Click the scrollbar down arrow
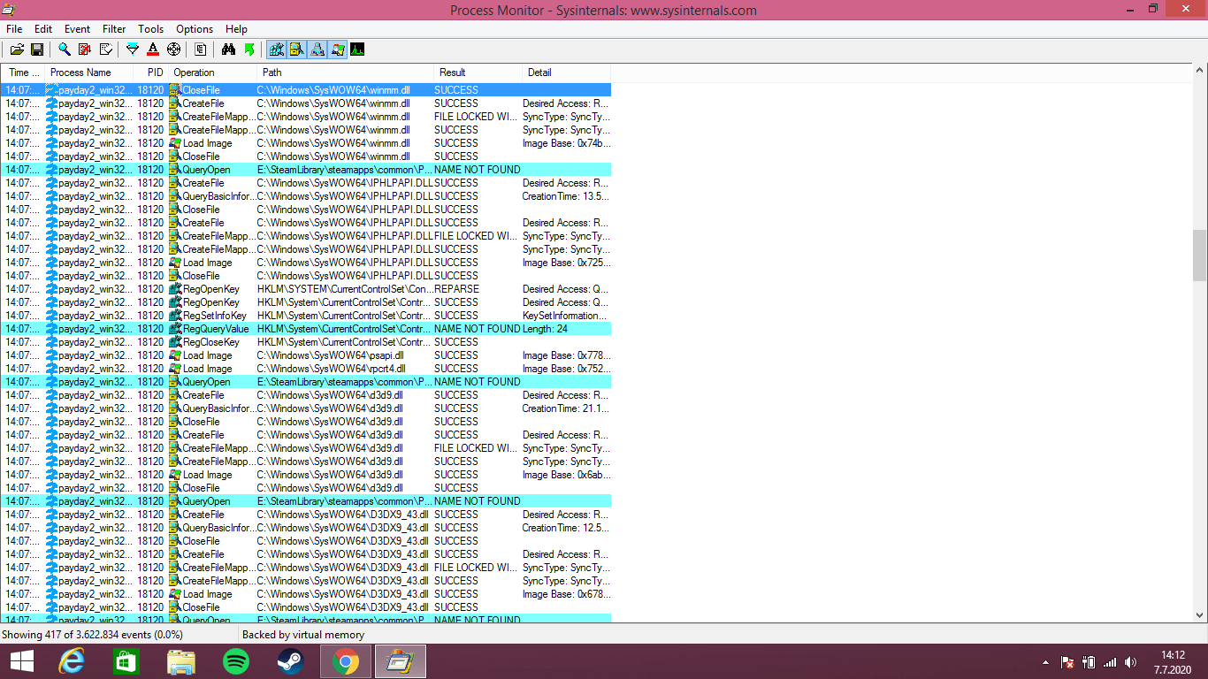The height and width of the screenshot is (679, 1208). (1199, 614)
